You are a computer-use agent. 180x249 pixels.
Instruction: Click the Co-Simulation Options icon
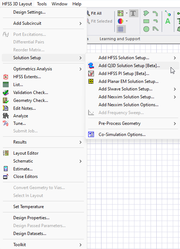click(x=91, y=135)
